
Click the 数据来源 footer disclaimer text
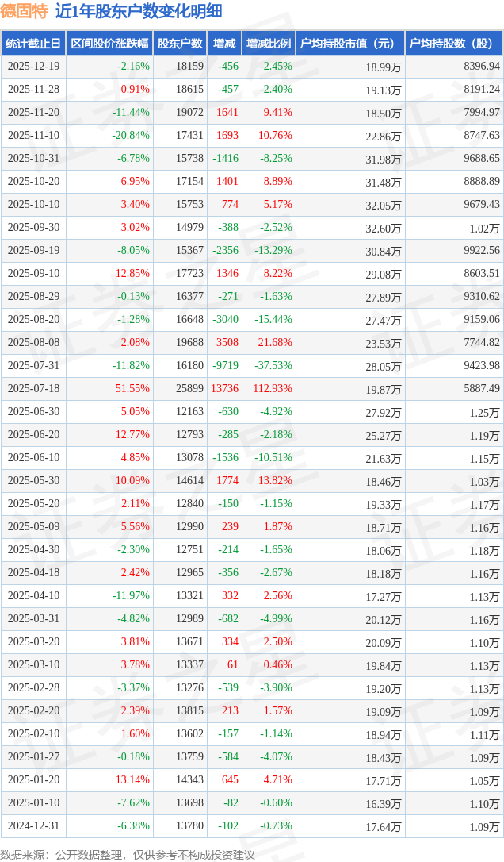coord(128,854)
